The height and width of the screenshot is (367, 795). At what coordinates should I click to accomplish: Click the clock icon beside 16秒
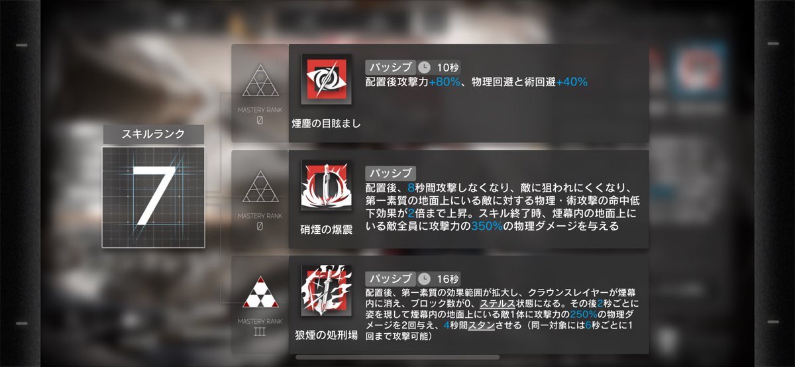tap(425, 278)
